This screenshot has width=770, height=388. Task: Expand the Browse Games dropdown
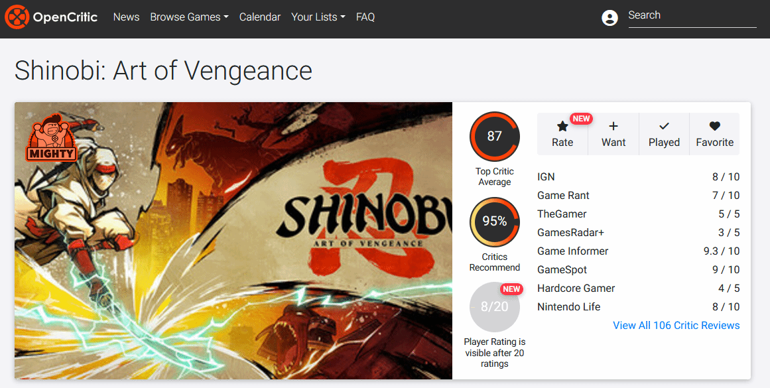click(189, 17)
